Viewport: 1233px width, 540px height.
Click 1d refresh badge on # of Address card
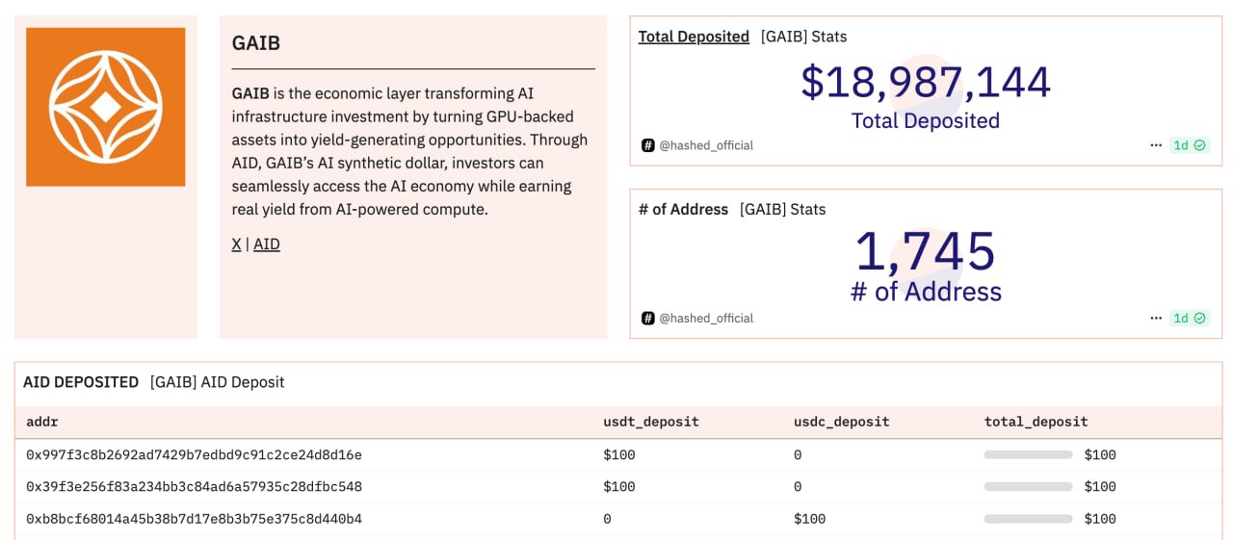pos(1190,318)
